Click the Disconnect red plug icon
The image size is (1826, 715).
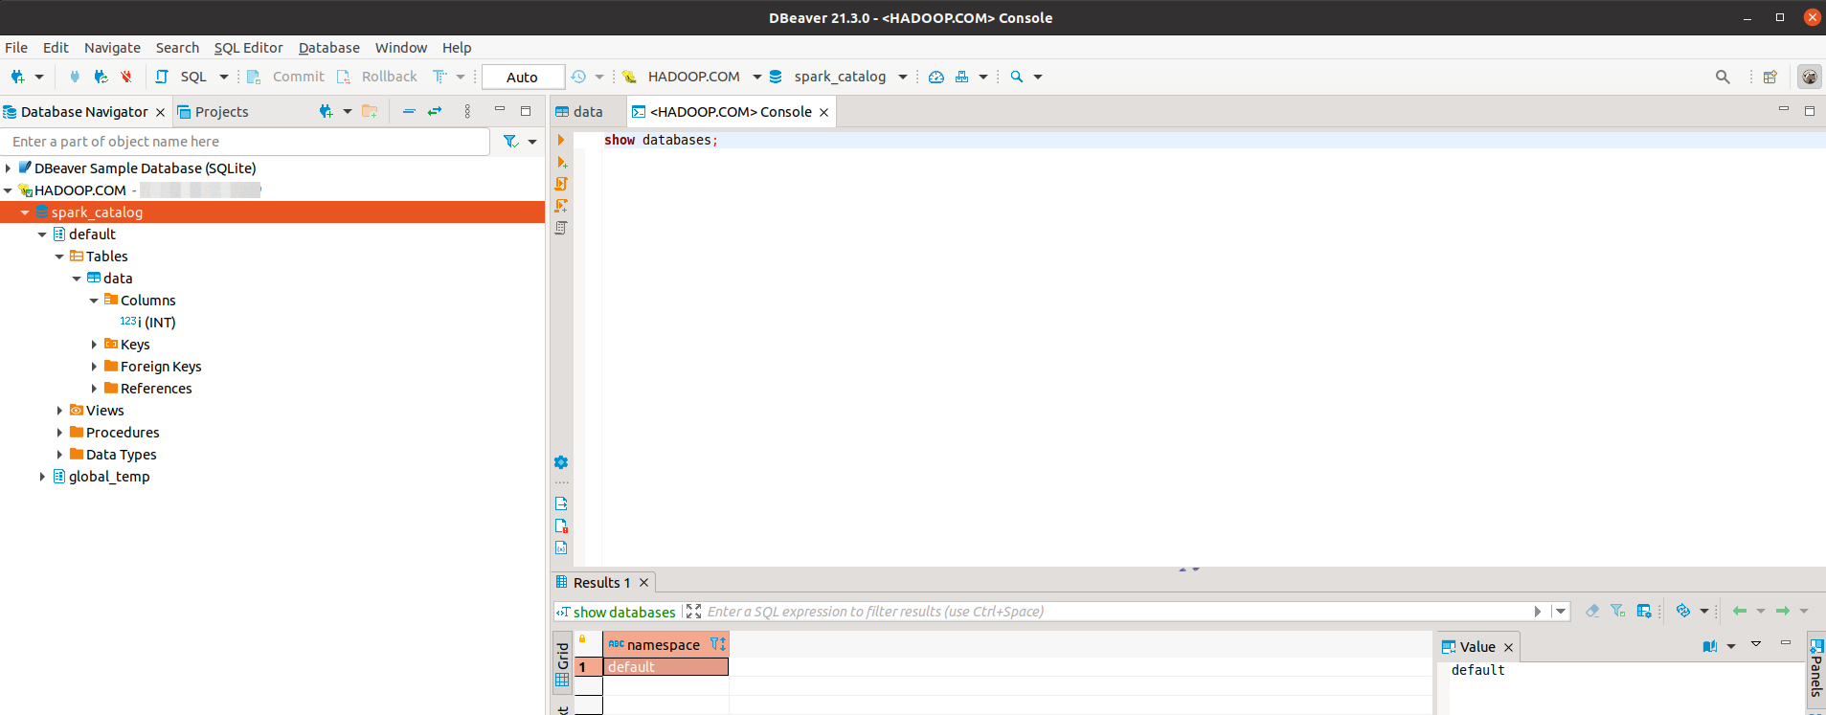(126, 77)
